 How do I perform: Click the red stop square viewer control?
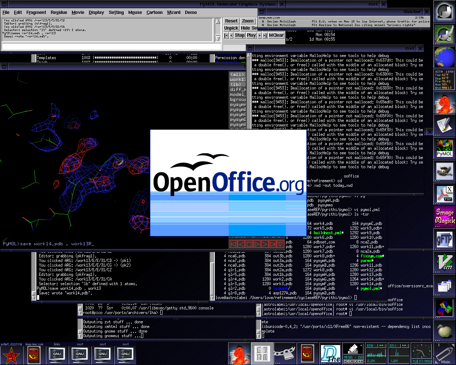click(249, 244)
